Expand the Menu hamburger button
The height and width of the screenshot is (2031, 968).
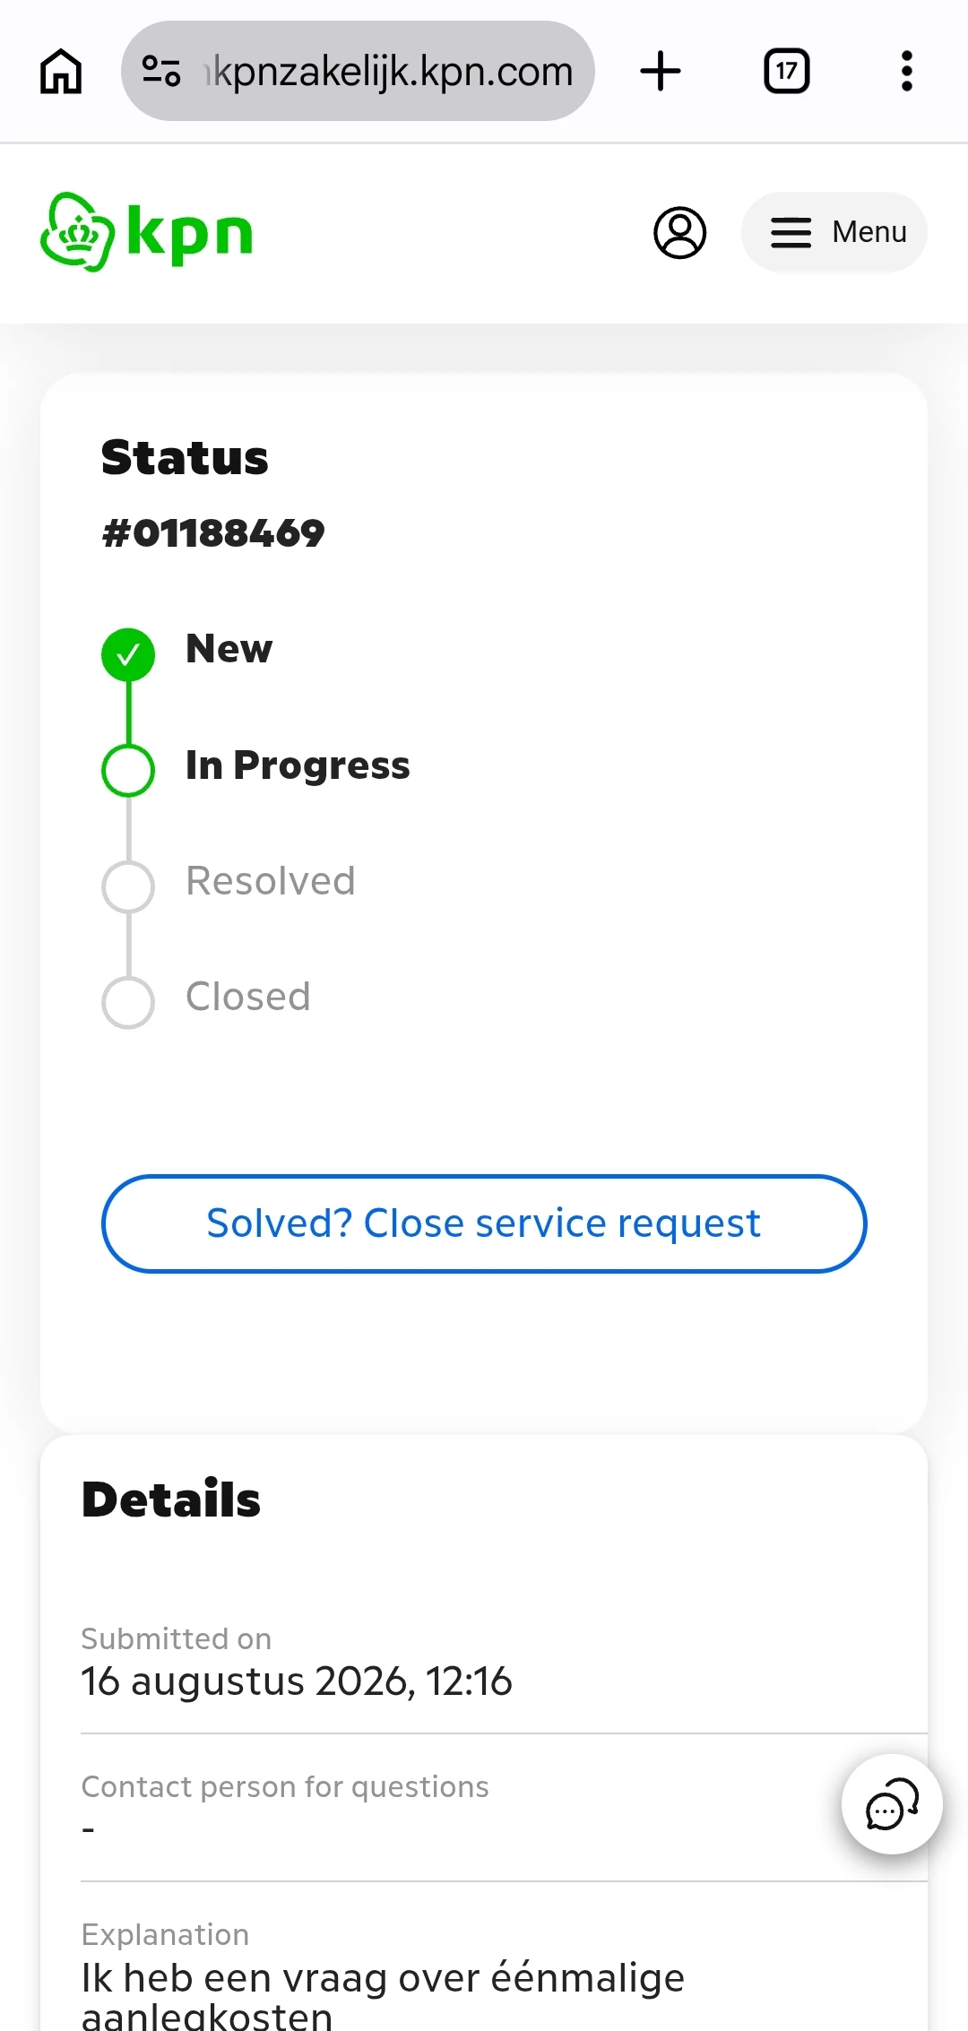coord(834,232)
